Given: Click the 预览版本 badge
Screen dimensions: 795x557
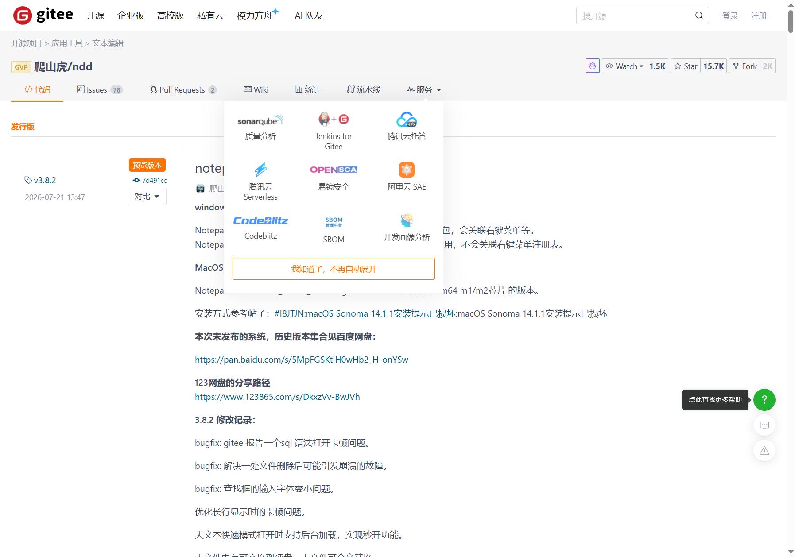Looking at the screenshot, I should click(x=147, y=165).
